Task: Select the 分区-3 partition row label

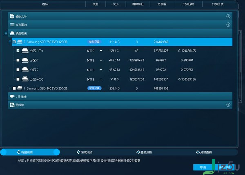Action: (x=34, y=70)
